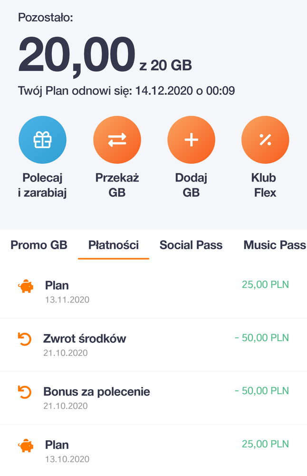
Task: Open the Bonus za polecenie payment entry
Action: click(x=96, y=392)
